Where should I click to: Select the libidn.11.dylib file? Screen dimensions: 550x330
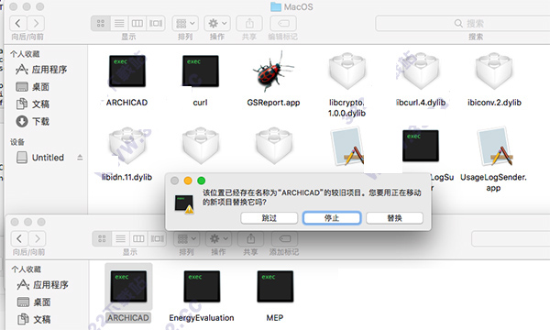tap(127, 146)
